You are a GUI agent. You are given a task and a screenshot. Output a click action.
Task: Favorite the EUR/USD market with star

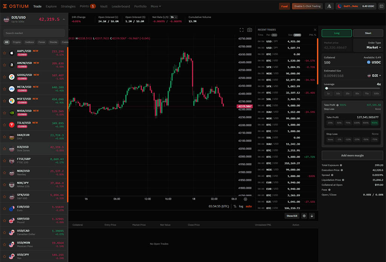coord(5,208)
